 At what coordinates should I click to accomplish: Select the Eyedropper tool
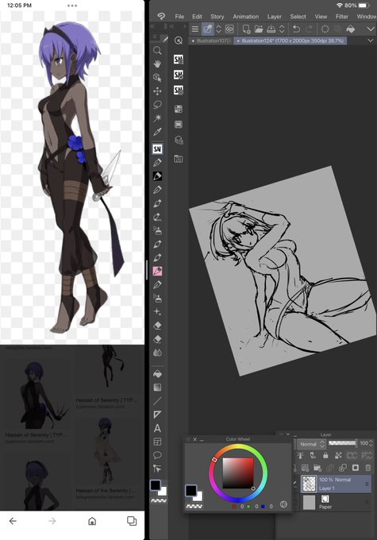[157, 132]
